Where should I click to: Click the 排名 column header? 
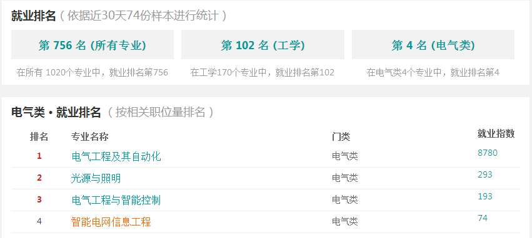[x=39, y=136]
